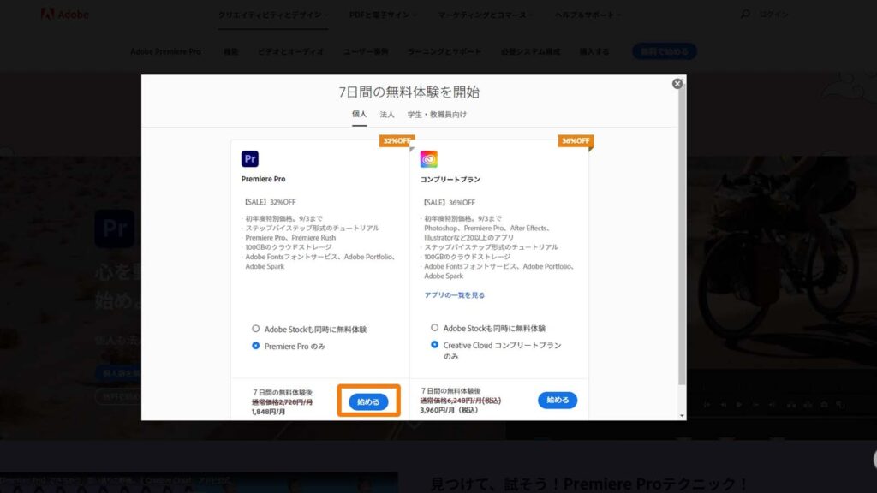Click the struck-through 通常価格2,728円/月 text
Viewport: 877px width, 493px height.
point(282,402)
